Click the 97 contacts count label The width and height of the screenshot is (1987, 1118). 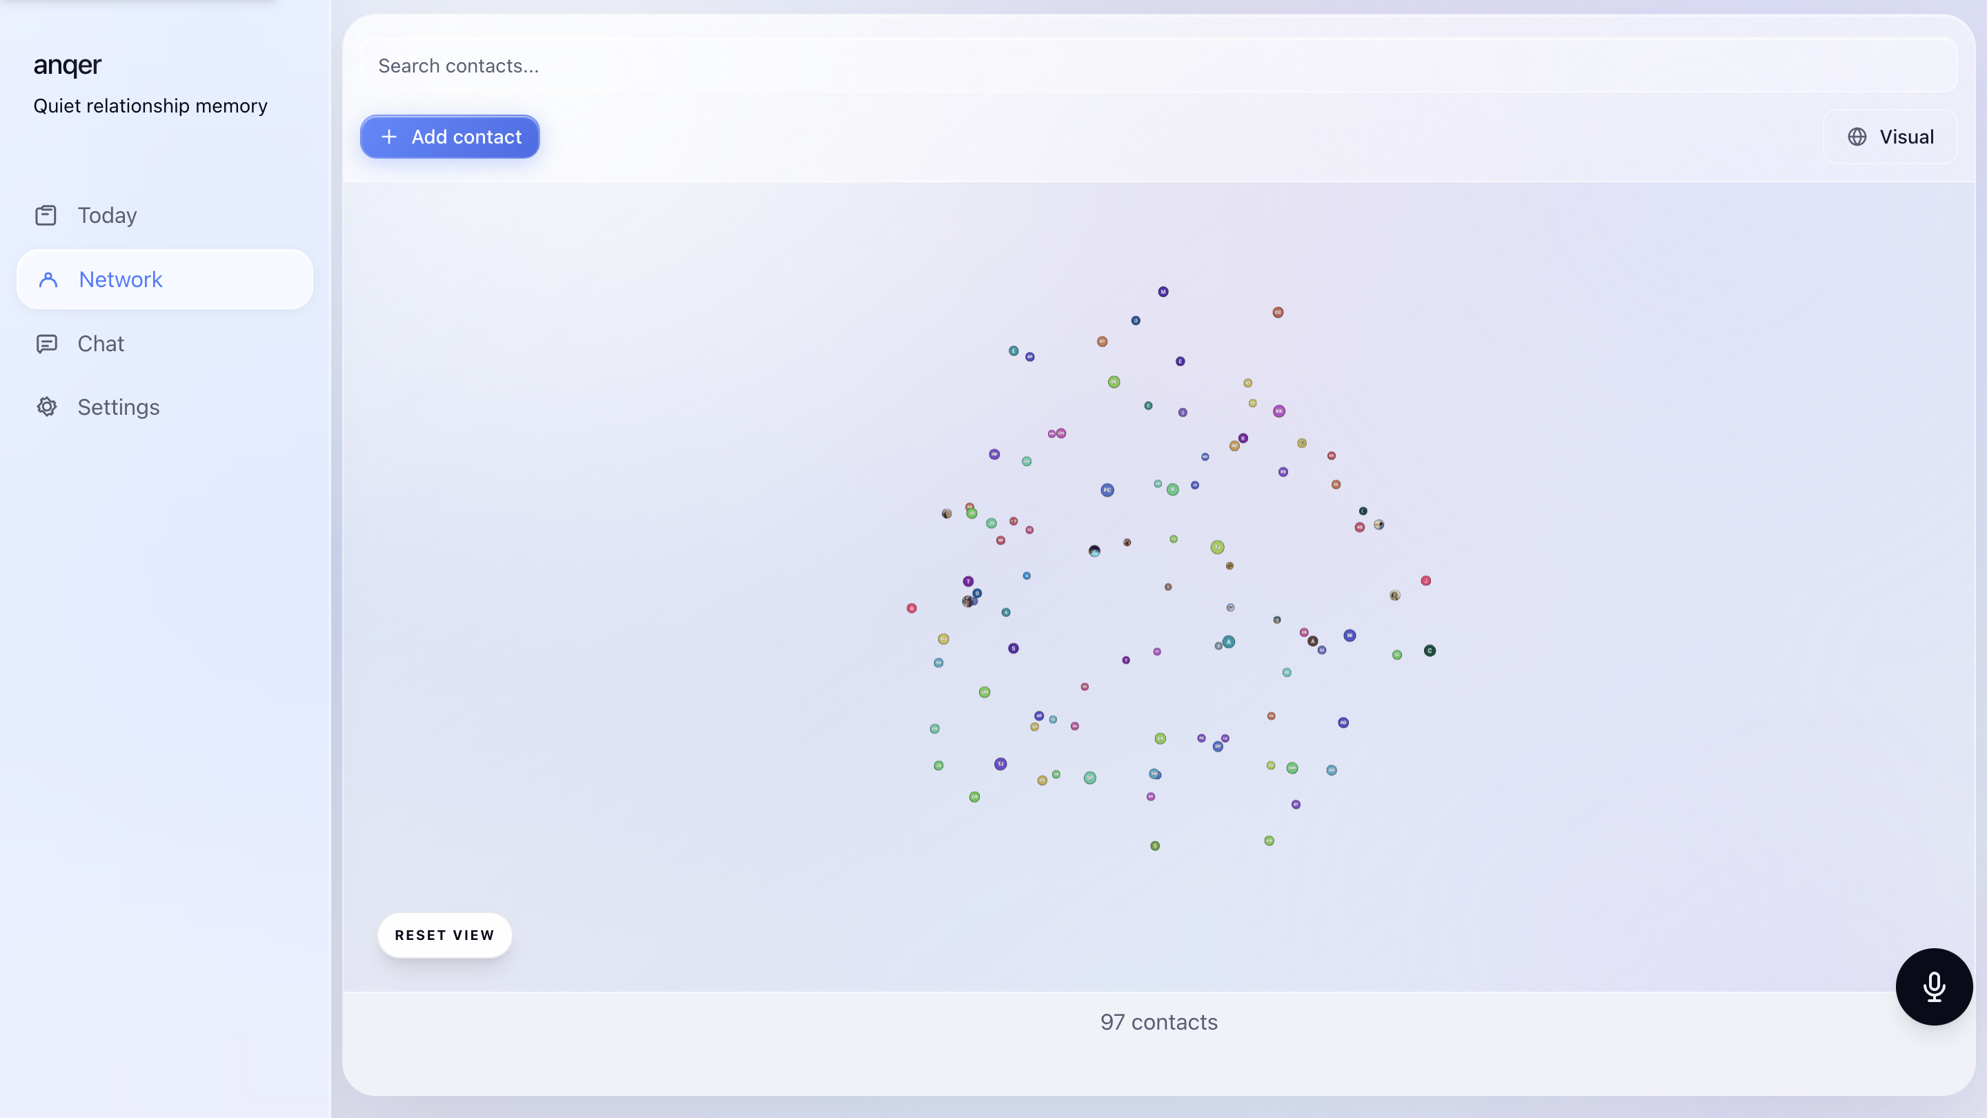pyautogui.click(x=1158, y=1021)
